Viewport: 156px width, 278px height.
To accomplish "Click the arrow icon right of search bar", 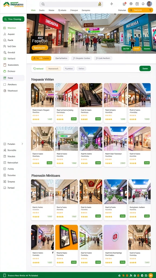I will click(111, 4).
